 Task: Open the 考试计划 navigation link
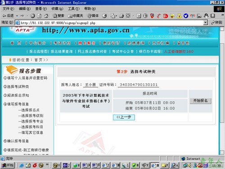[x=62, y=43]
